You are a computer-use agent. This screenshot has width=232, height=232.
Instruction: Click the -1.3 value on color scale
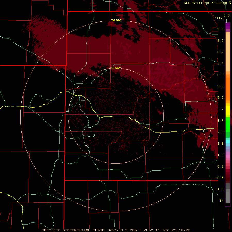(219, 189)
